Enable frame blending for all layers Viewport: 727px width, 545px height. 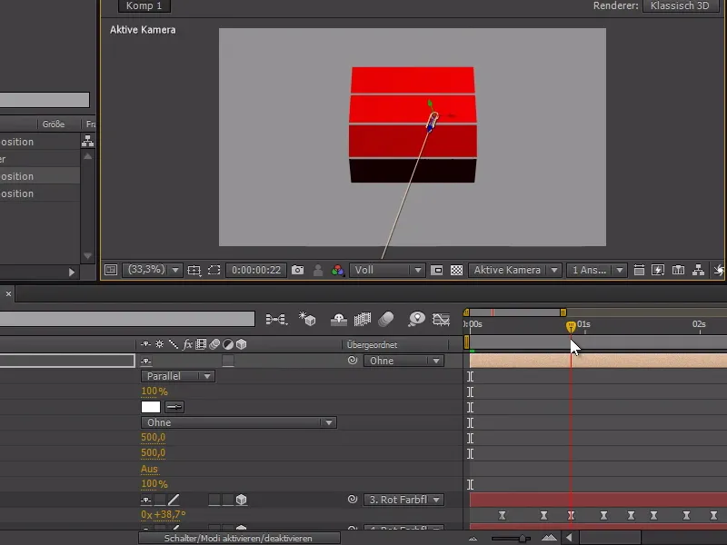tap(363, 319)
